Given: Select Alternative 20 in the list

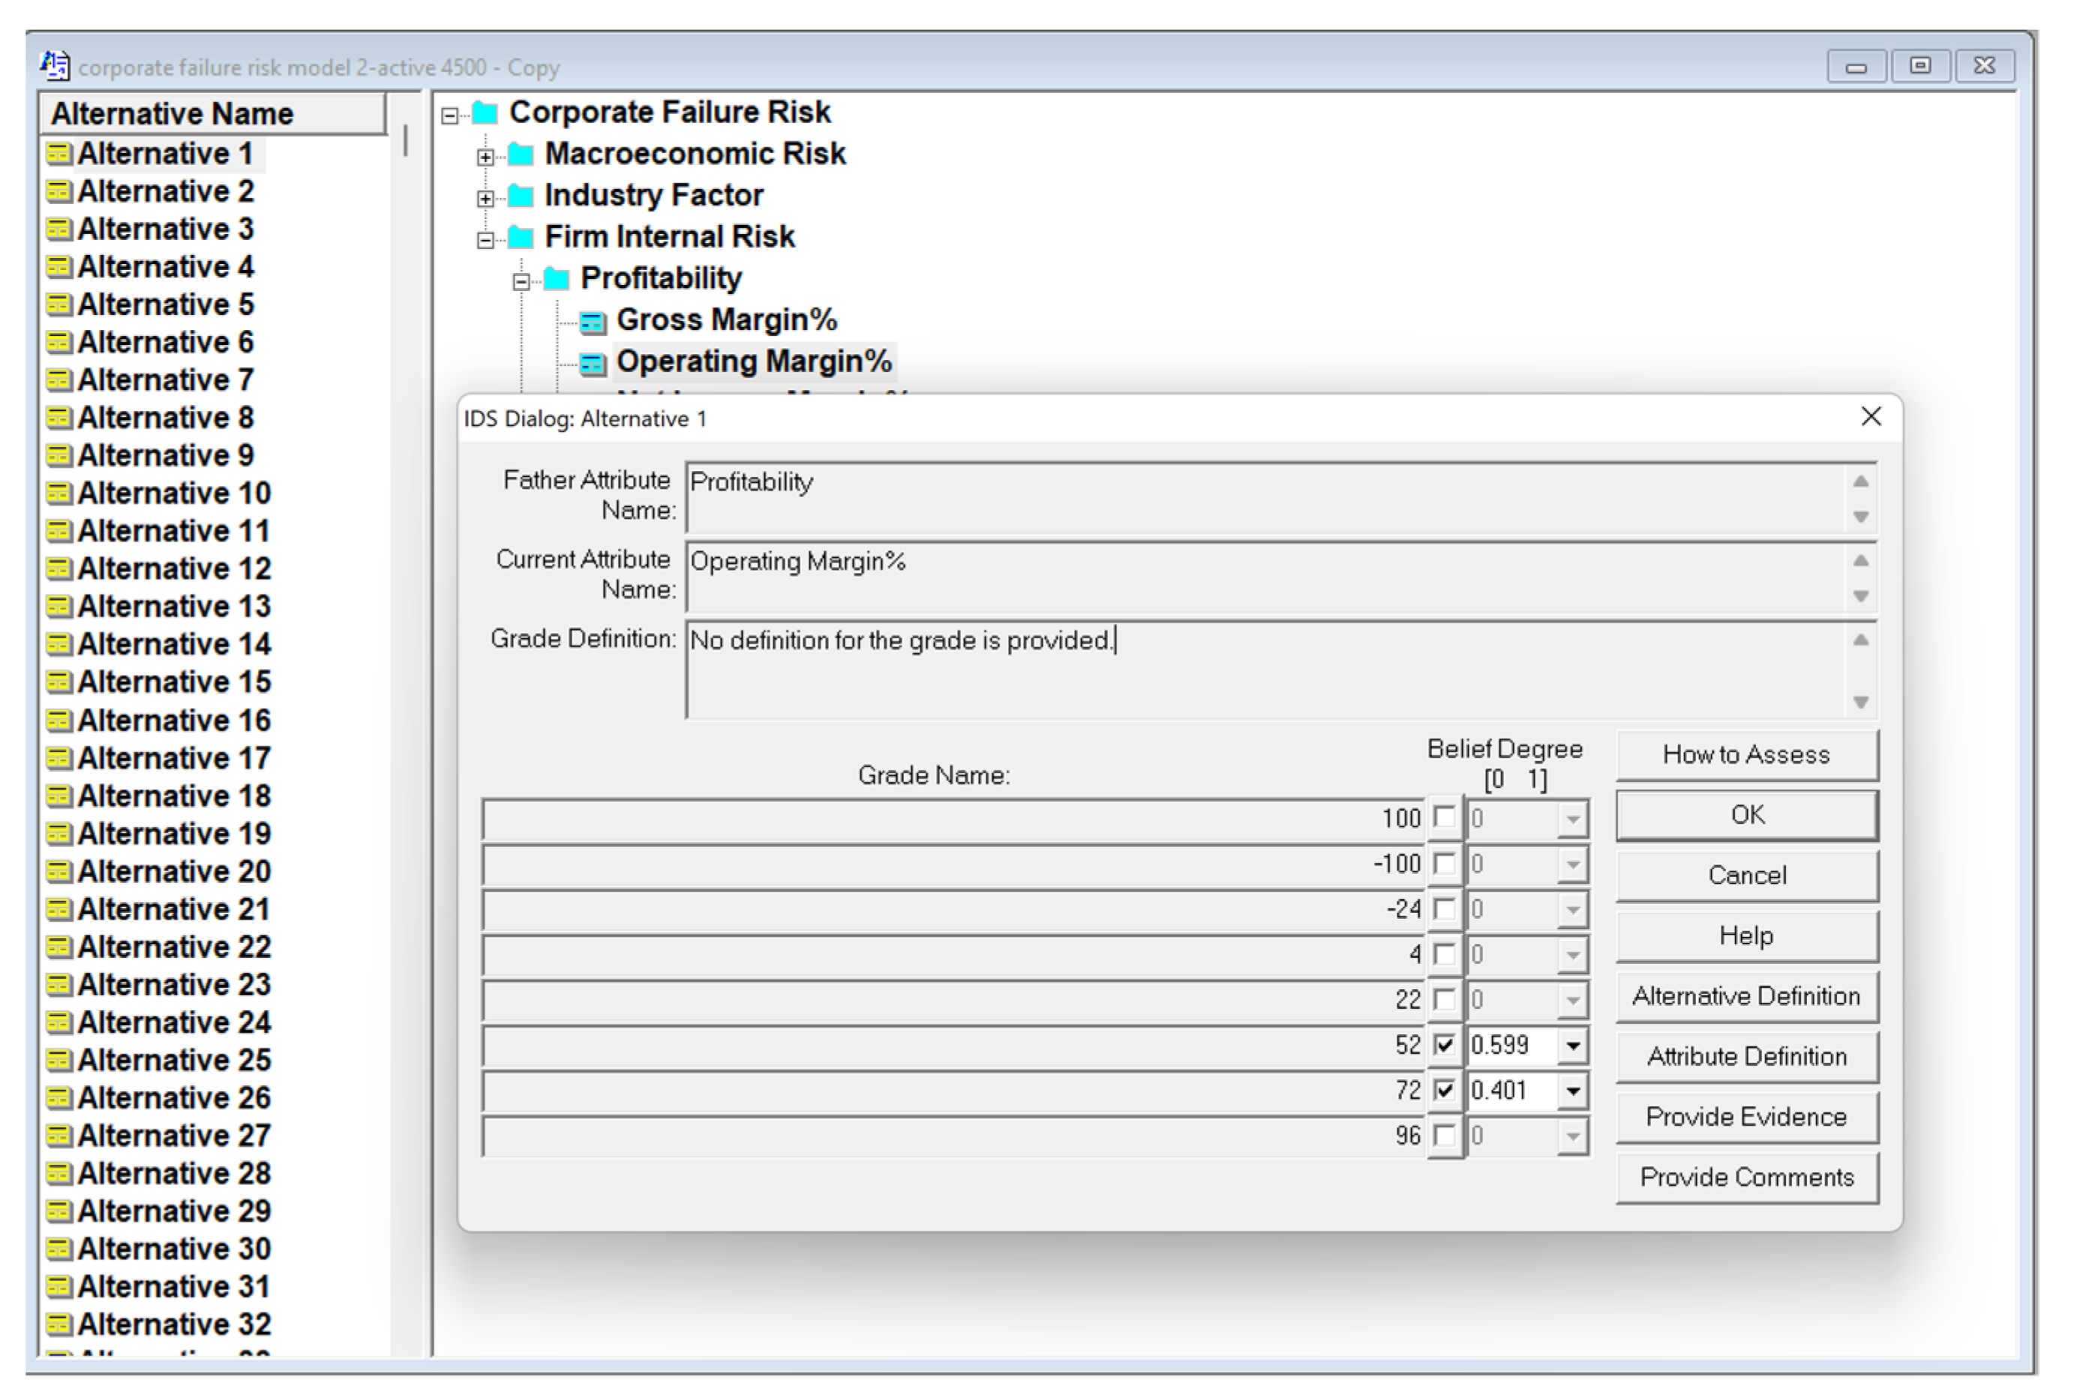Looking at the screenshot, I should coord(173,872).
